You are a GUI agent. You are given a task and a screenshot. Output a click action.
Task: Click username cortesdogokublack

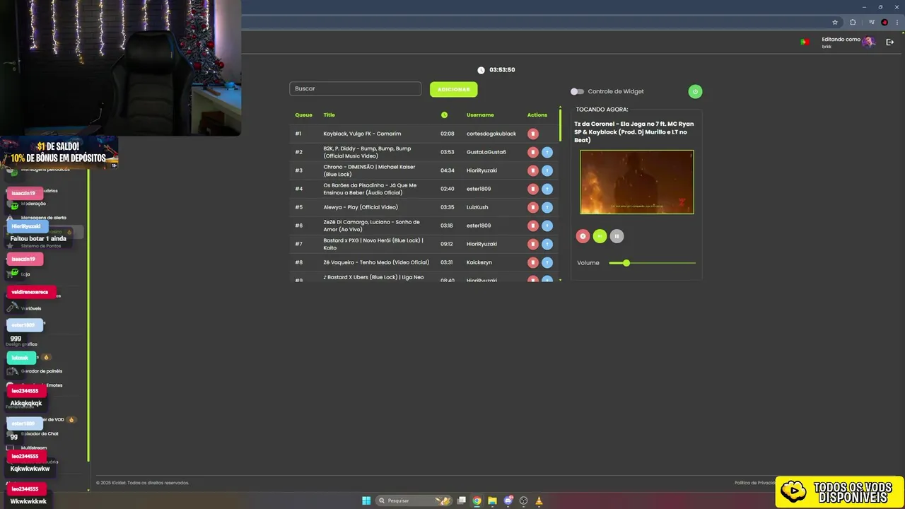point(491,134)
